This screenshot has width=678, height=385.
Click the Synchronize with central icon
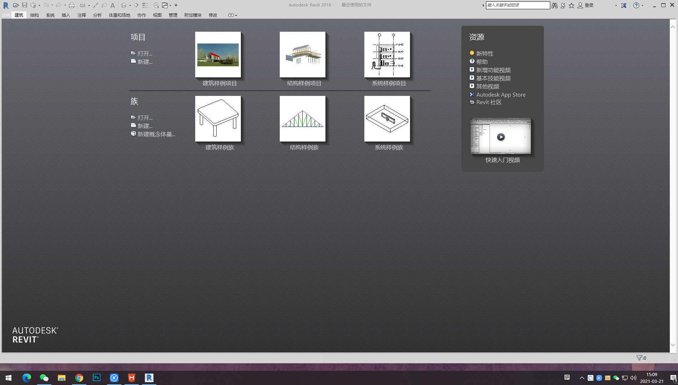[x=33, y=5]
